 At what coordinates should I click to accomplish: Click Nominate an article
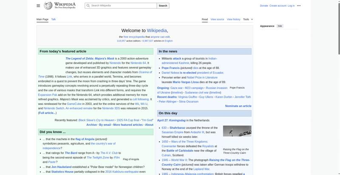click(238, 106)
